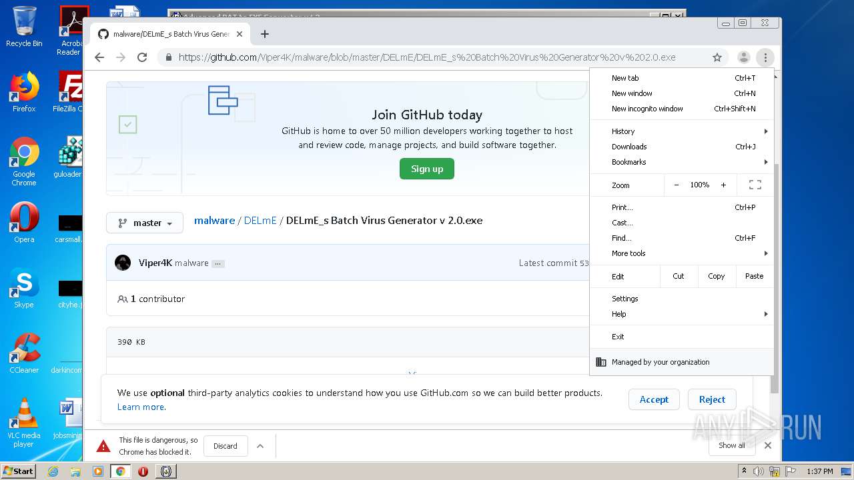Screen dimensions: 854x480
Task: Reload the page with the refresh icon
Action: [142, 57]
